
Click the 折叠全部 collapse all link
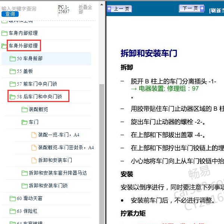point(85,9)
